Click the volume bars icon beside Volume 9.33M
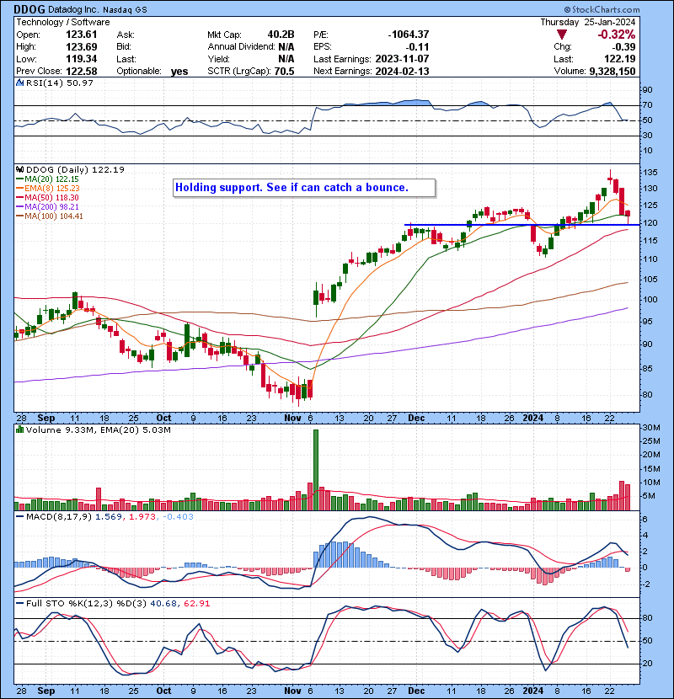The image size is (674, 699). (19, 430)
